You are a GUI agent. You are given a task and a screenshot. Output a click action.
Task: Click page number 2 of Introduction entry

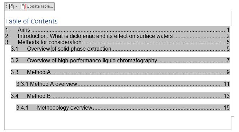228,36
